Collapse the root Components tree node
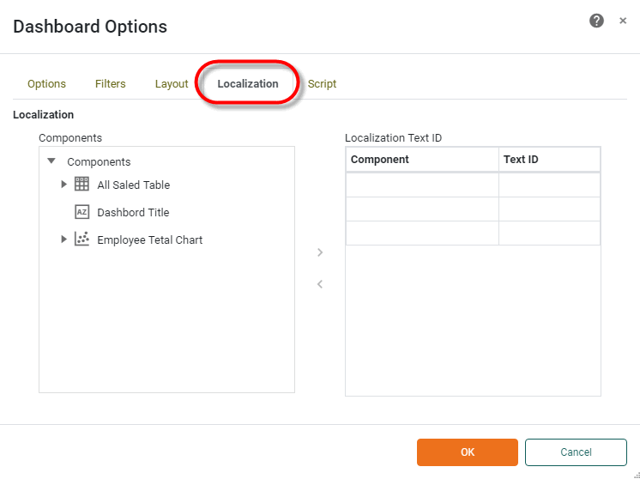 coord(51,161)
